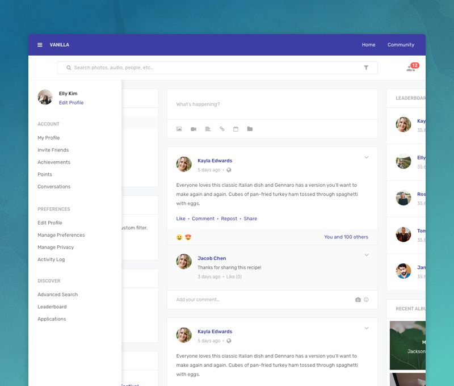Viewport: 454px width, 386px height.
Task: Share the top Kayla Edwards post
Action: [x=250, y=219]
